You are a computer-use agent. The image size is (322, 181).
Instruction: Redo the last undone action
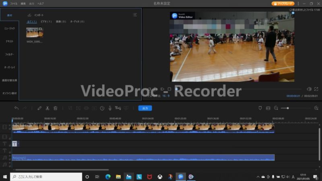(x=25, y=108)
